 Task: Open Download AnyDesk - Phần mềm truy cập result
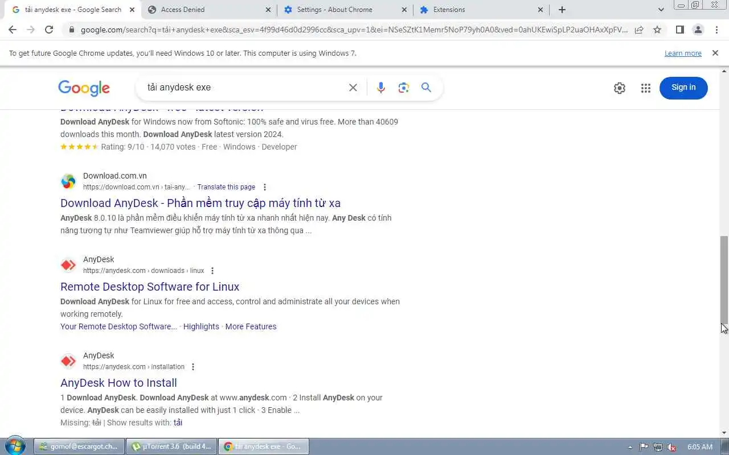(x=200, y=203)
